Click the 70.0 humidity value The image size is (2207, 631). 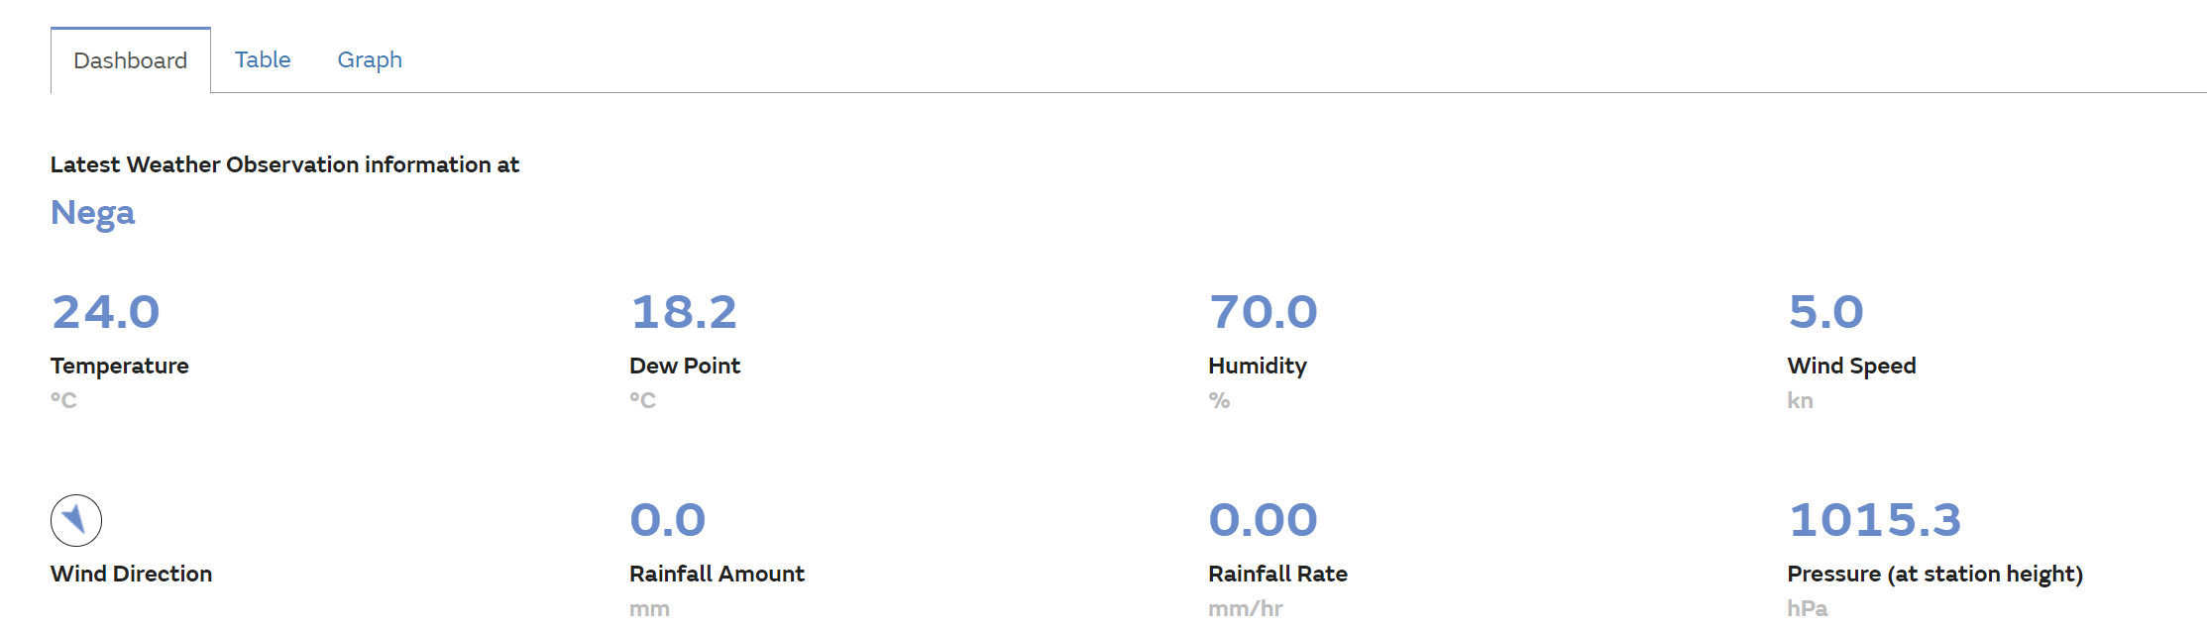pyautogui.click(x=1264, y=312)
